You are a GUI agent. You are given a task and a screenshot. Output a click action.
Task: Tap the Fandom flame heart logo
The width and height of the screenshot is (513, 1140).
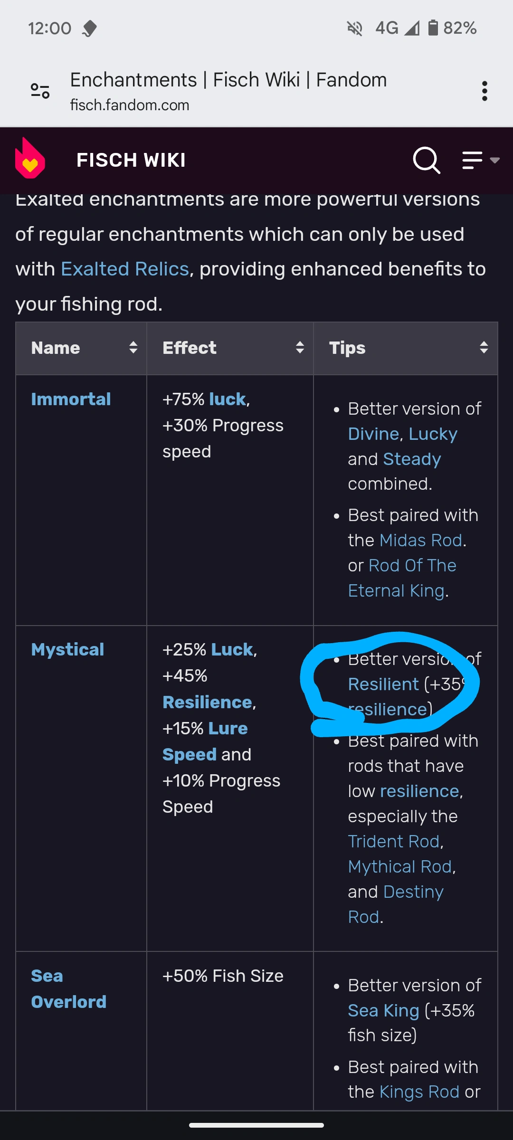30,159
